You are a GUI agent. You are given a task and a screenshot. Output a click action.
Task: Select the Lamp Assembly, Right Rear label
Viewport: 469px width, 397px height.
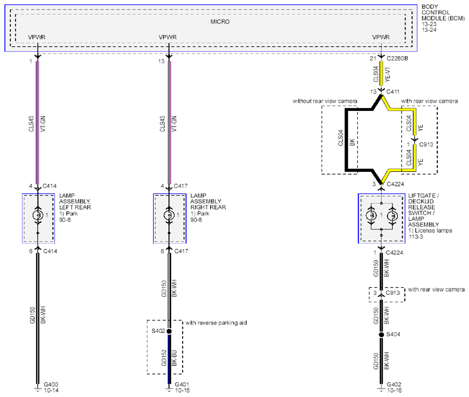tap(208, 201)
